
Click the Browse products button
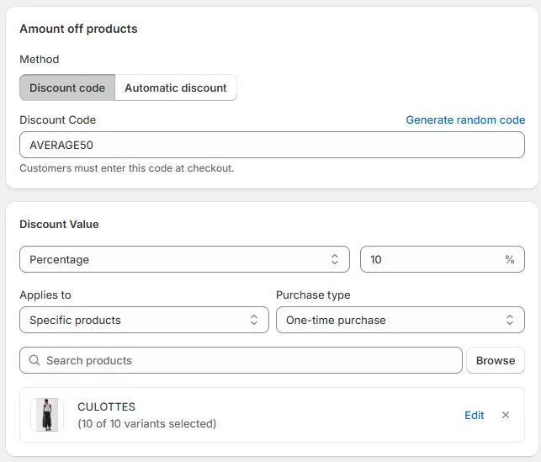[x=496, y=360]
